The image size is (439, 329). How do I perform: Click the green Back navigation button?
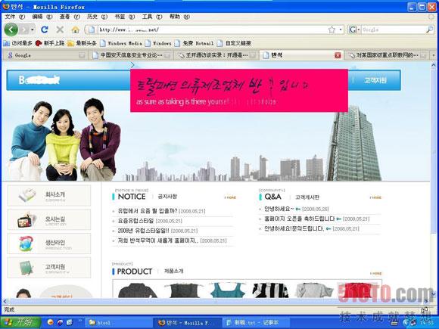click(x=11, y=29)
